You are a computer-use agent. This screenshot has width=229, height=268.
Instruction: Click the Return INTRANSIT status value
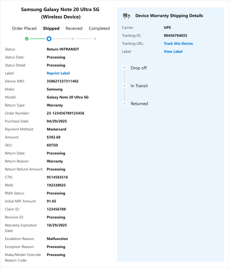(63, 49)
